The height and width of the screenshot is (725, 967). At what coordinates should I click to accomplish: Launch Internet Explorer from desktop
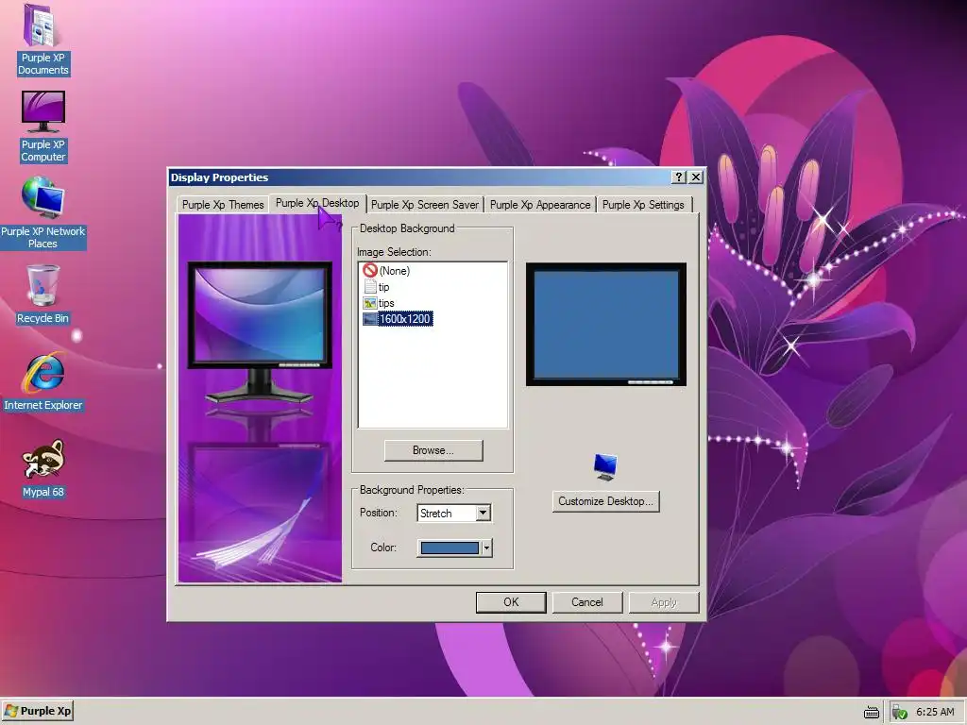click(x=42, y=381)
